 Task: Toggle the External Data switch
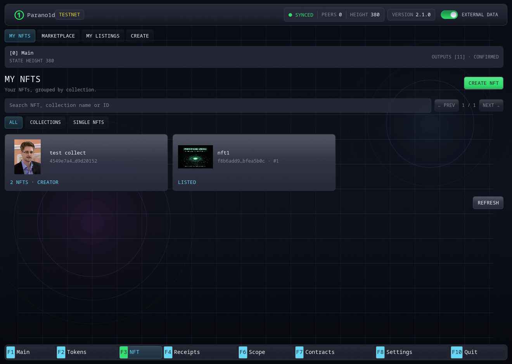(449, 15)
